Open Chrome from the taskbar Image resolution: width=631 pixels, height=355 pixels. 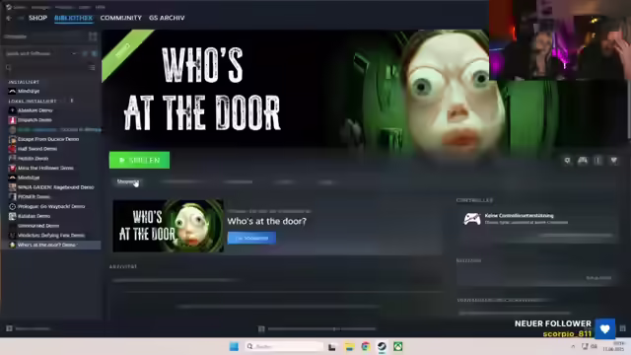pos(366,346)
